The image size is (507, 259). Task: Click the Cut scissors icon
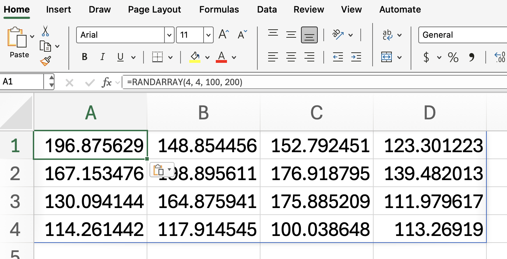[x=45, y=31]
